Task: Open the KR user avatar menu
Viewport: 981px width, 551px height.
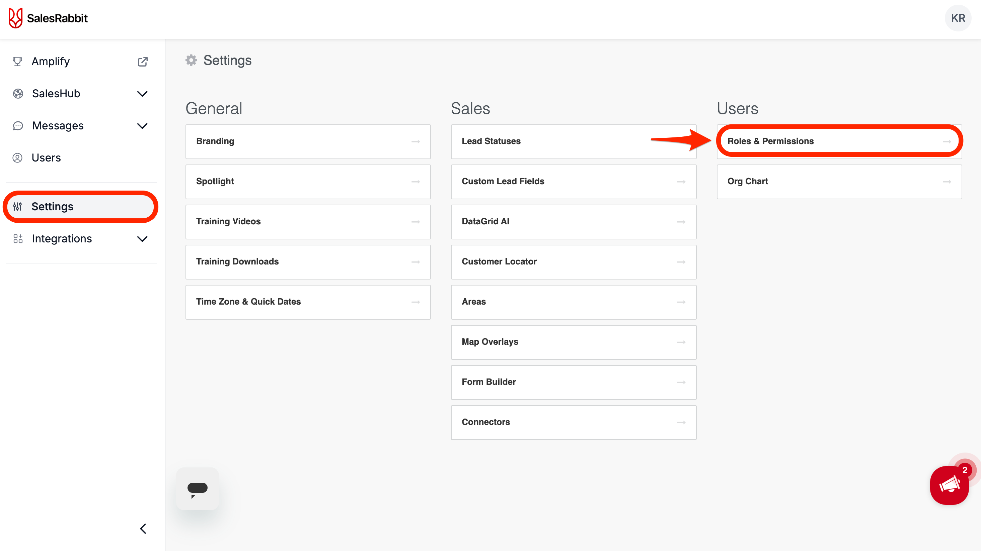Action: click(x=957, y=18)
